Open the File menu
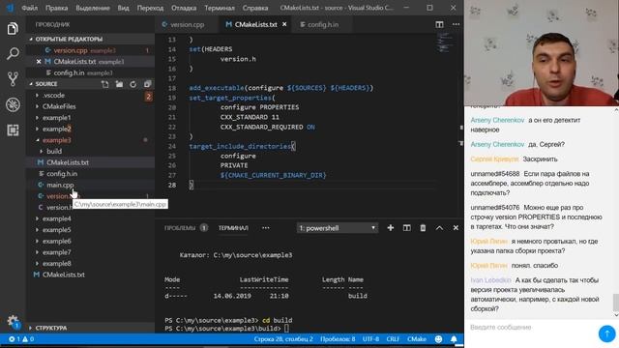 tap(30, 8)
